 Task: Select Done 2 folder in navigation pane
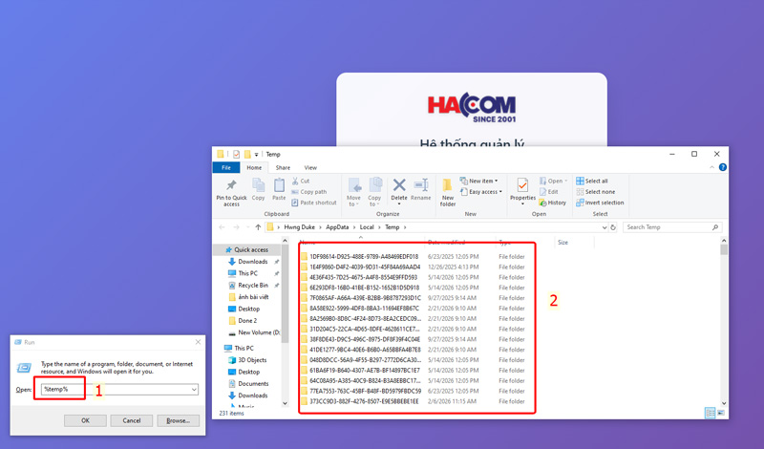point(243,320)
